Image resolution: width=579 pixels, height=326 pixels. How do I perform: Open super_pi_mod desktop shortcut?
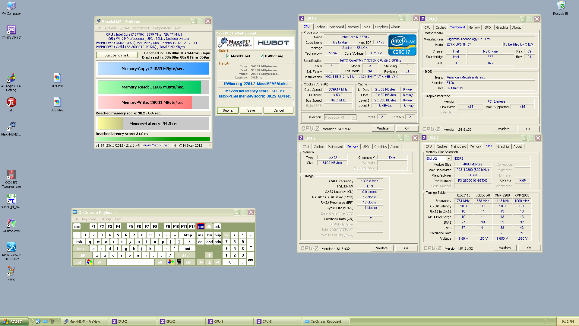pos(11,201)
